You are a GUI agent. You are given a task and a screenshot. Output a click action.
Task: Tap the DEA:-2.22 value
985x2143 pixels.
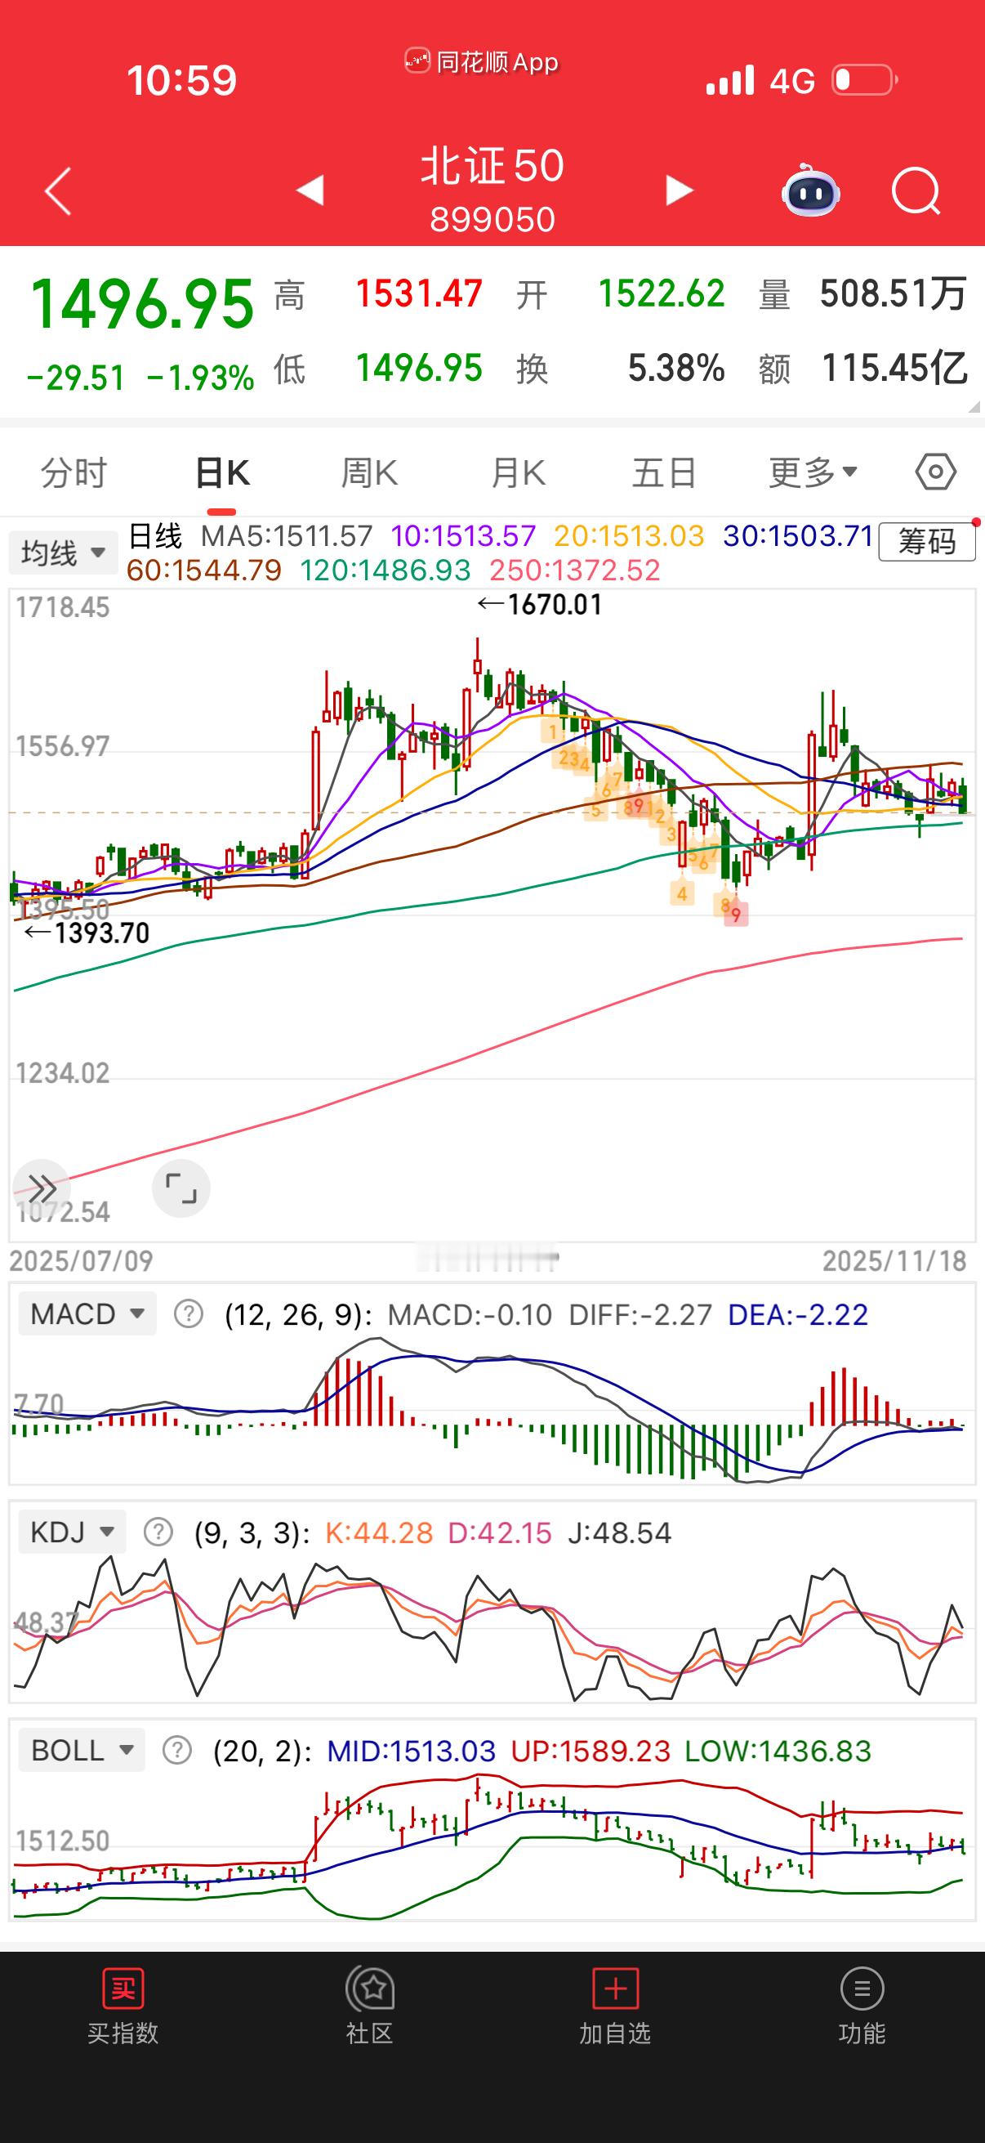pos(798,1314)
